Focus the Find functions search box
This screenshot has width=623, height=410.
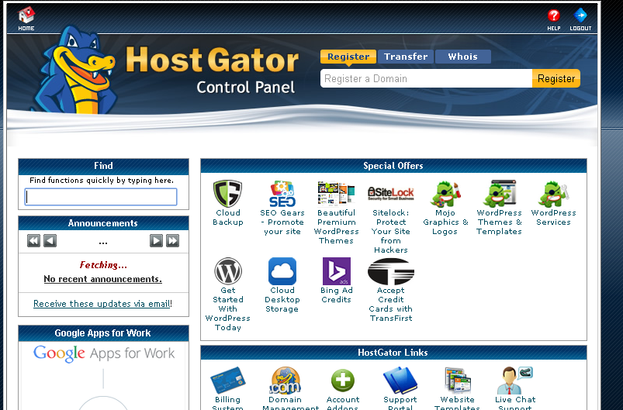pos(101,198)
